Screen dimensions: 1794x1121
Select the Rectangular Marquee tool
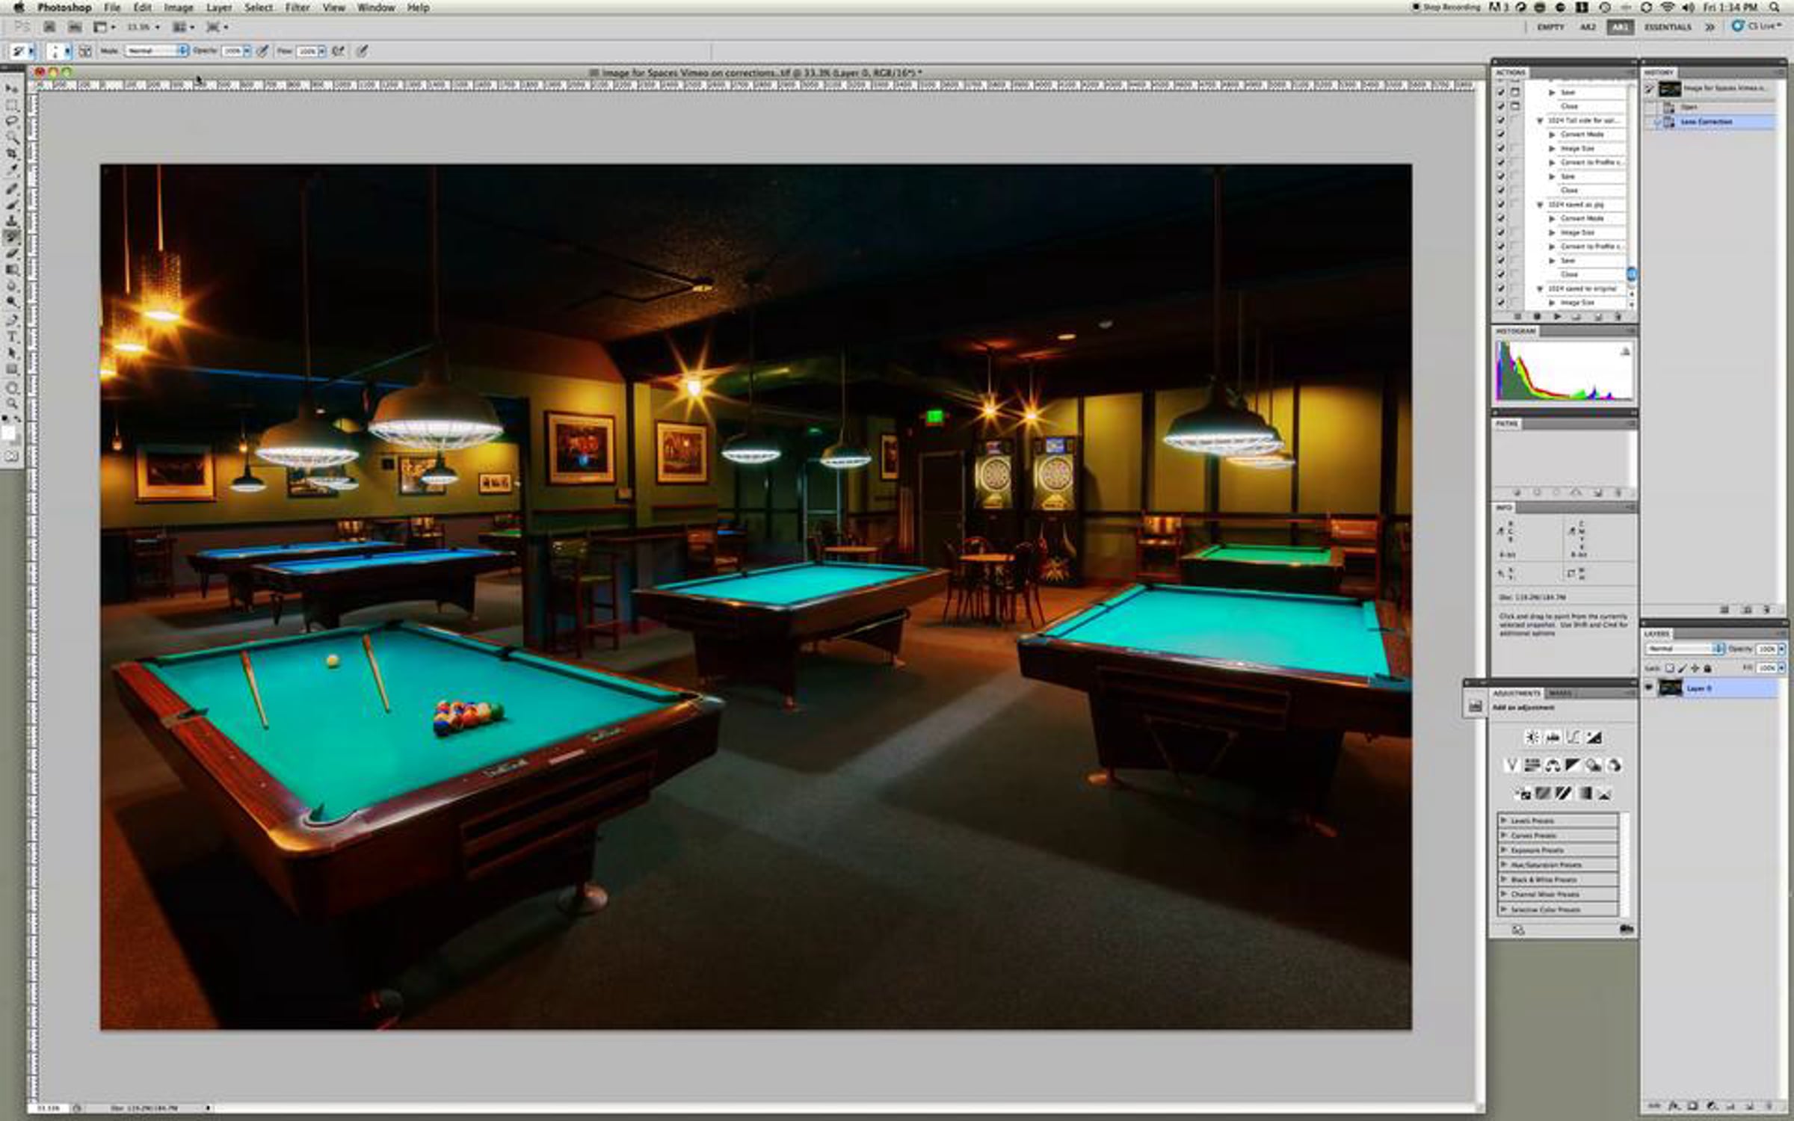[x=12, y=105]
